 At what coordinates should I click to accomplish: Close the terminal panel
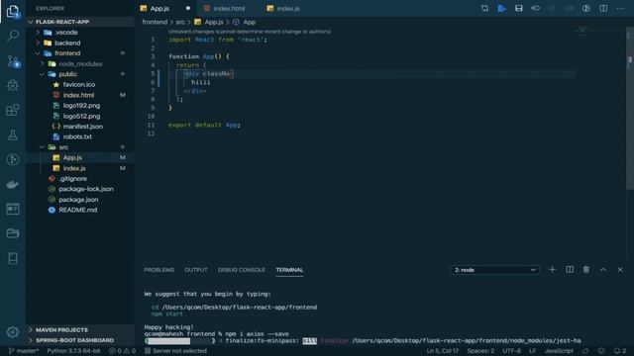click(x=620, y=270)
